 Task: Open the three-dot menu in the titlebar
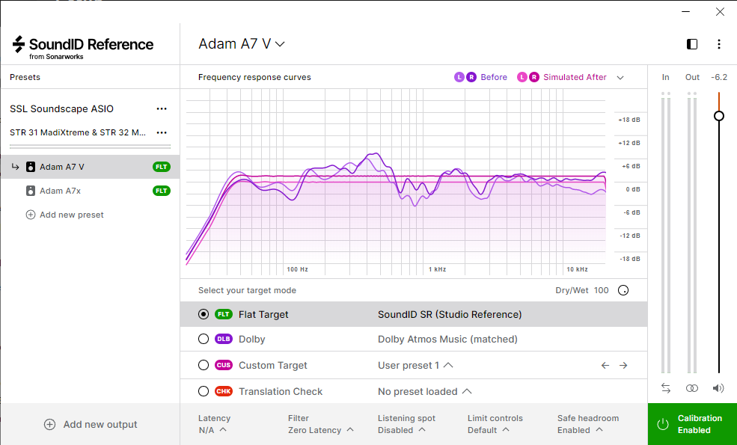tap(718, 44)
